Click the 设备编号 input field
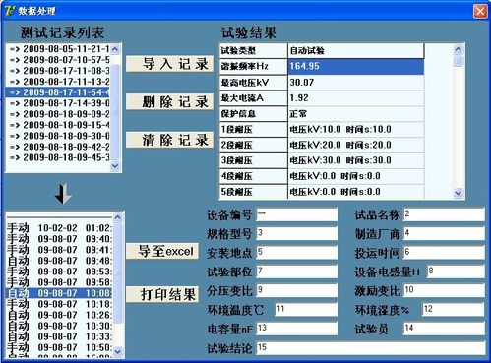Screen dimensions: 491x363 (296, 214)
